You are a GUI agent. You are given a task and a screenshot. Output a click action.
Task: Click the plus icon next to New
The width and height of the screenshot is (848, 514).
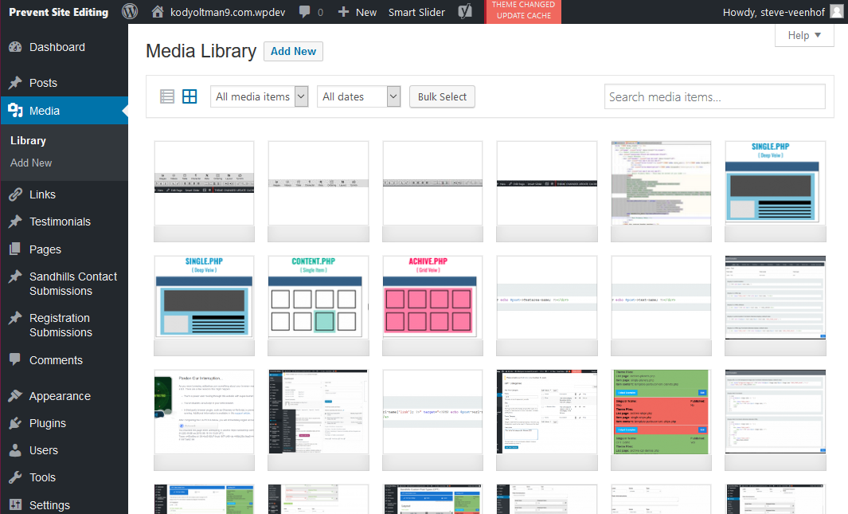[343, 11]
